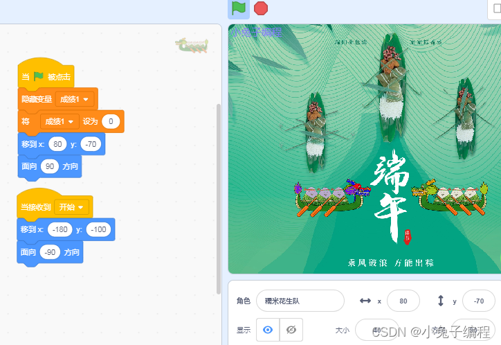Click the right green dragon boat sprite on stage

[x=450, y=197]
